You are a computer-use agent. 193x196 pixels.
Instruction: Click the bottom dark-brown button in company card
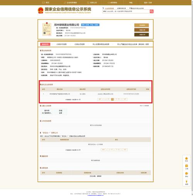pyautogui.click(x=142, y=35)
